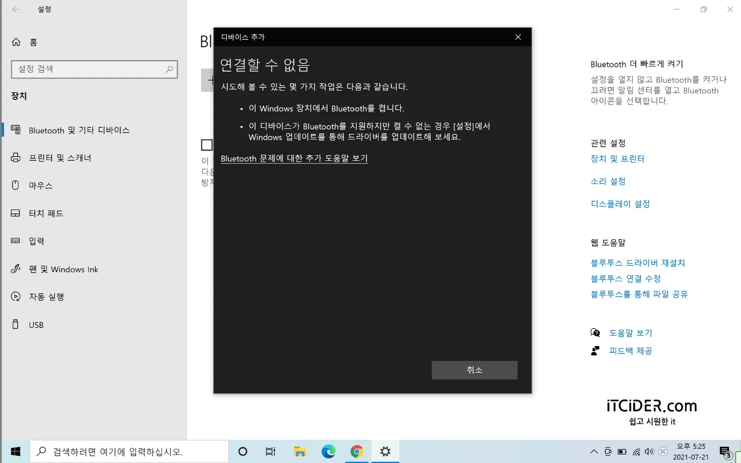Open 블루투스를 통해 파일 공유 link
This screenshot has width=741, height=463.
pos(640,294)
